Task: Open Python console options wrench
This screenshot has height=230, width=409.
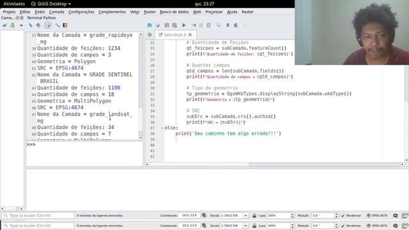Action: point(57,26)
